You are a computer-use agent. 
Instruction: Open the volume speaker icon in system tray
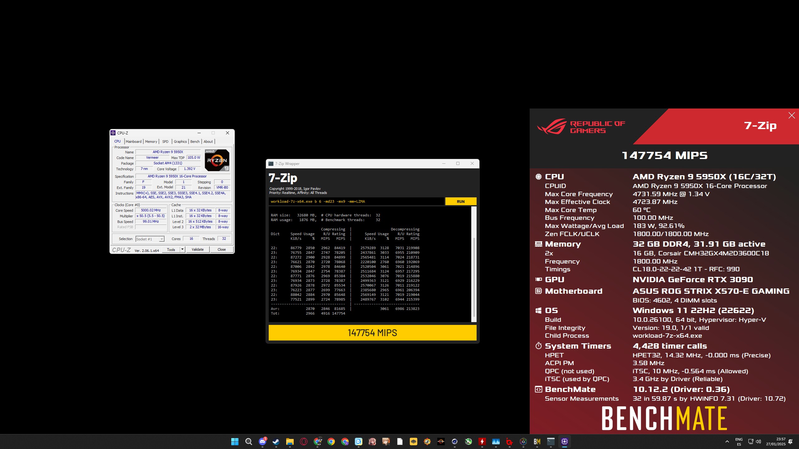(758, 442)
